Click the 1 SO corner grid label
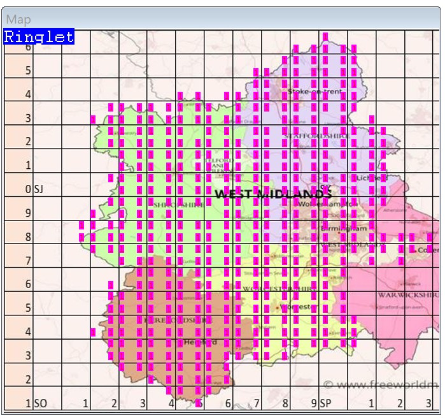445x420 pixels. coord(36,403)
